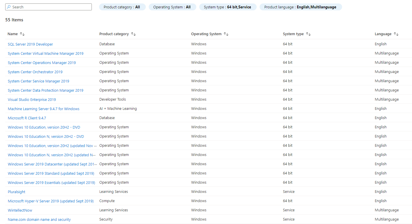Click the 55 Items count
The image size is (412, 224).
click(14, 20)
